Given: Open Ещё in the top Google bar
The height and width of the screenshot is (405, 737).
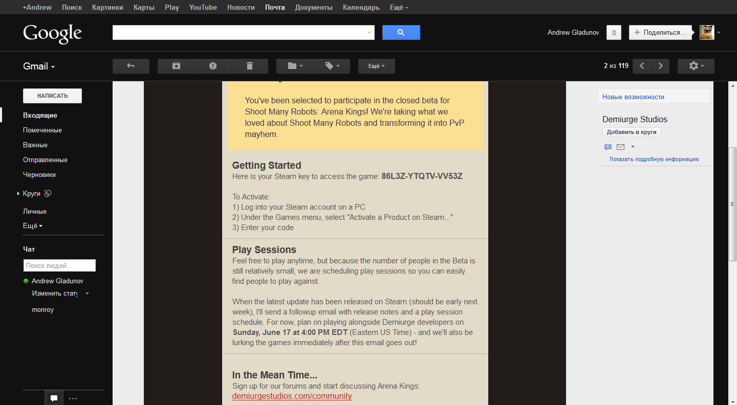Looking at the screenshot, I should [399, 7].
